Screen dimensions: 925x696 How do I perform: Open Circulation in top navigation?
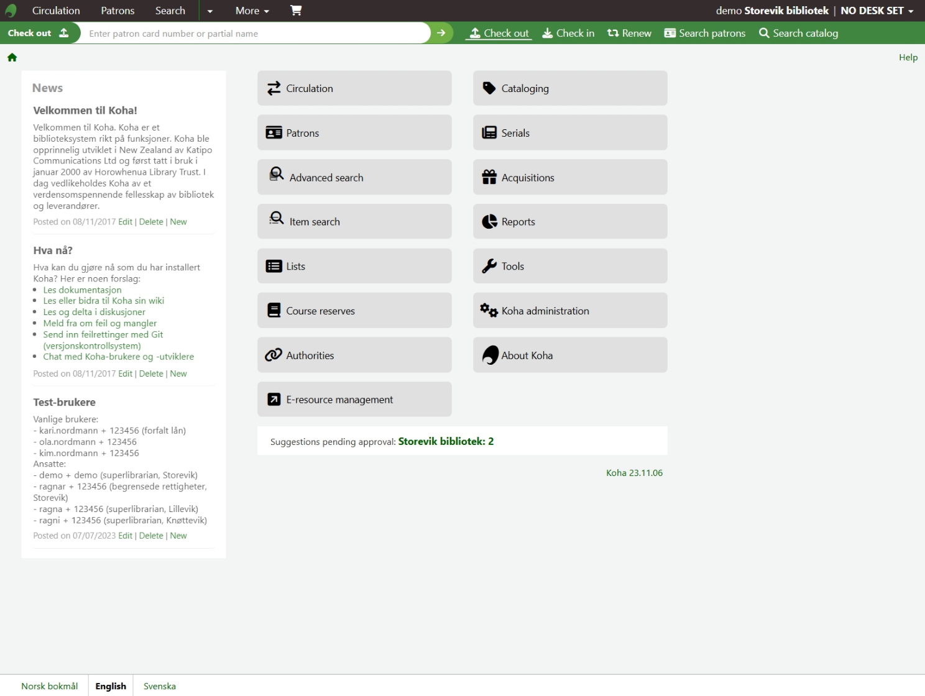pyautogui.click(x=56, y=11)
